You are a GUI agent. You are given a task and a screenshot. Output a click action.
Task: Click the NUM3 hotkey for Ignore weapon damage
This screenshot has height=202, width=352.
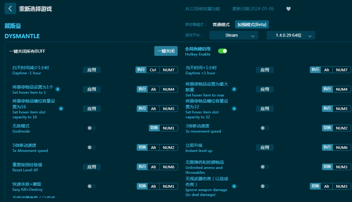pos(342,186)
